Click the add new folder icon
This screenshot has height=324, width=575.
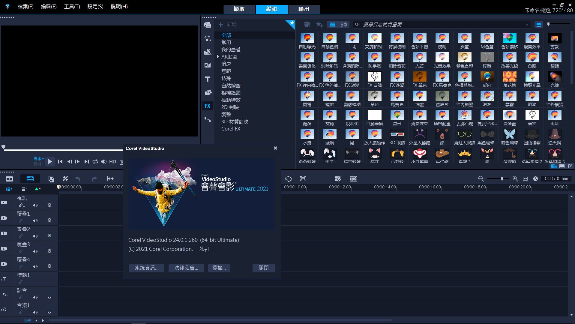click(307, 25)
